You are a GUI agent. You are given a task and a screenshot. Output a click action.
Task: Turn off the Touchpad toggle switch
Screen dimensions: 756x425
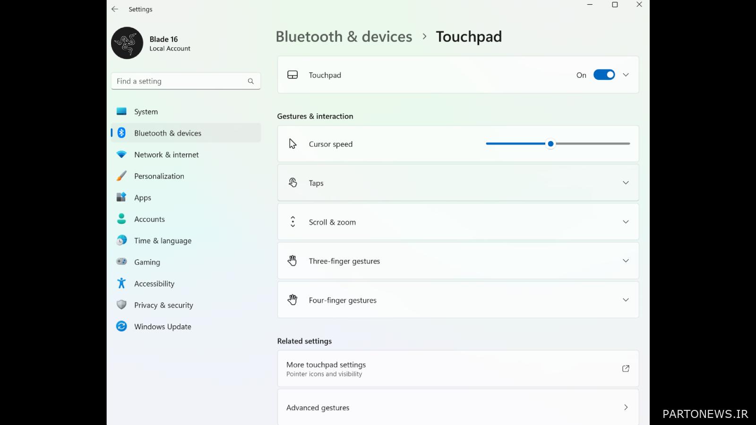[604, 75]
